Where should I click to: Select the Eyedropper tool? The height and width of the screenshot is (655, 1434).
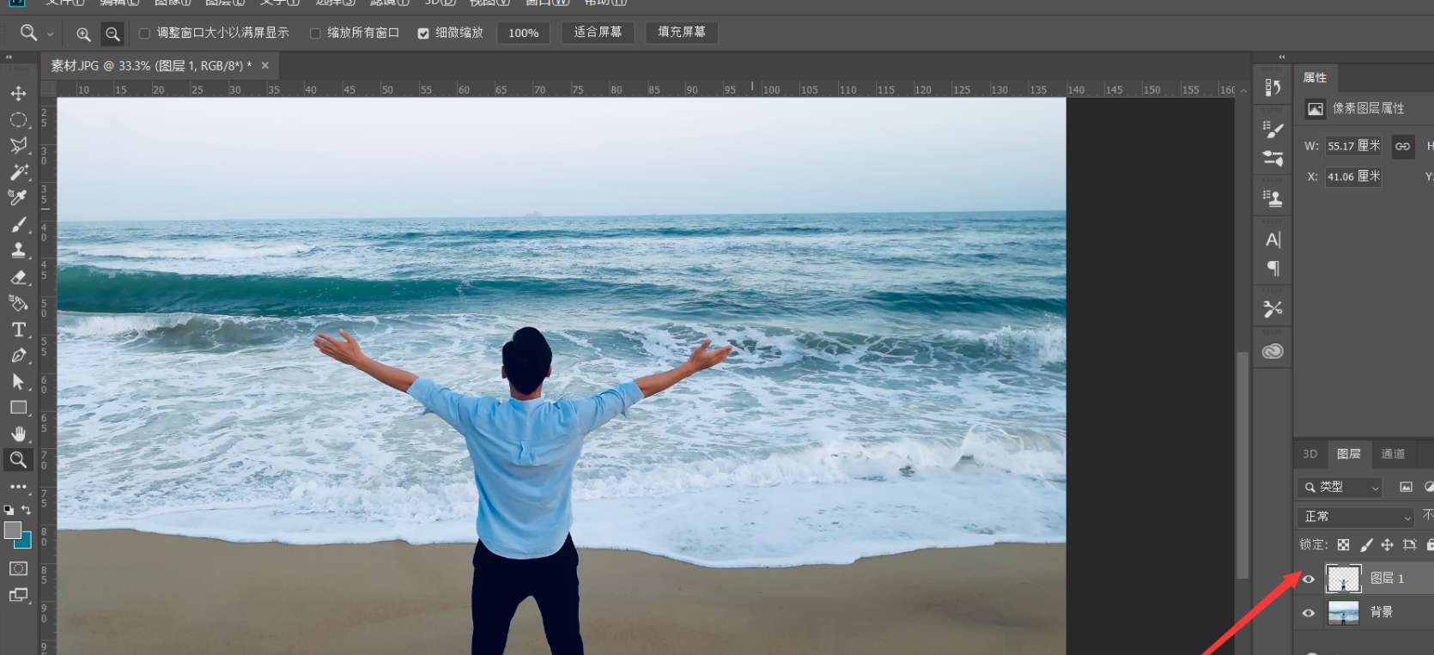pos(18,197)
